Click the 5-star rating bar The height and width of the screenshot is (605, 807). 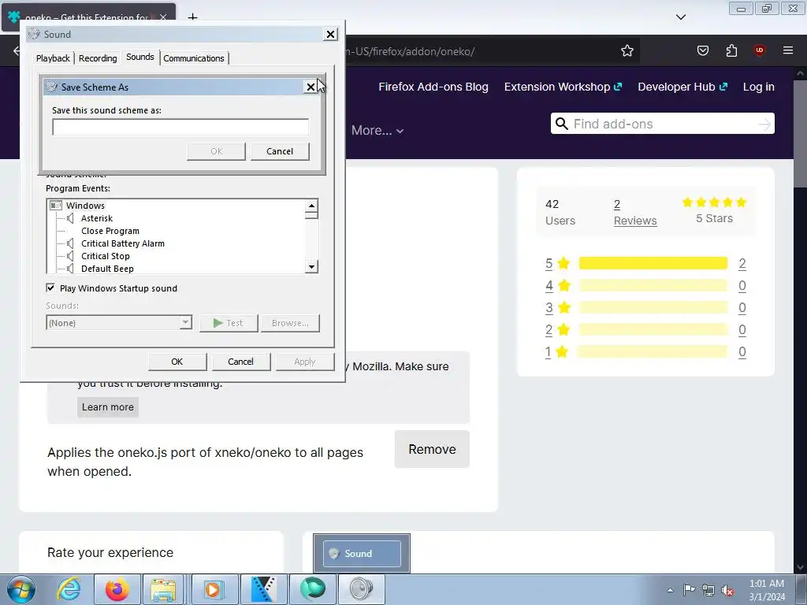[653, 263]
